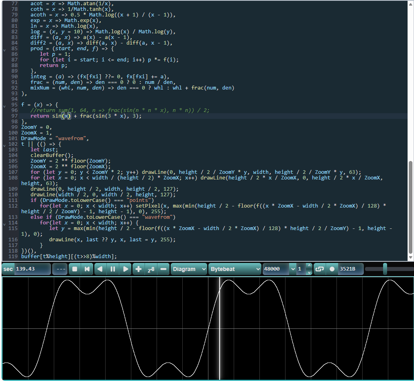The image size is (414, 381).
Task: Click the 2^8 scale reset button
Action: coord(151,269)
